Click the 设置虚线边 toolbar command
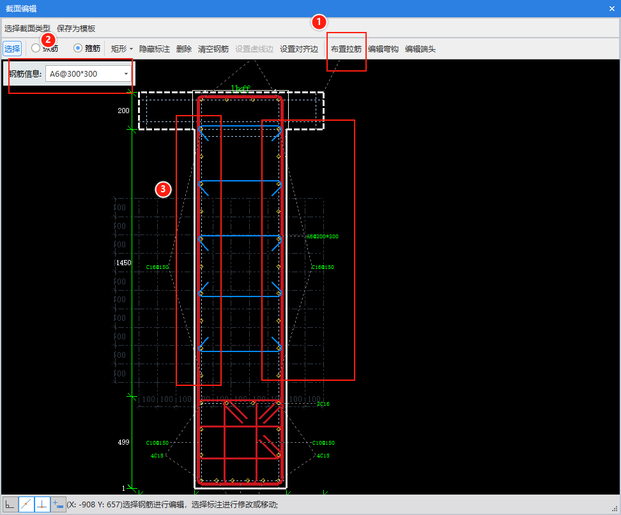This screenshot has height=515, width=621. click(x=254, y=49)
